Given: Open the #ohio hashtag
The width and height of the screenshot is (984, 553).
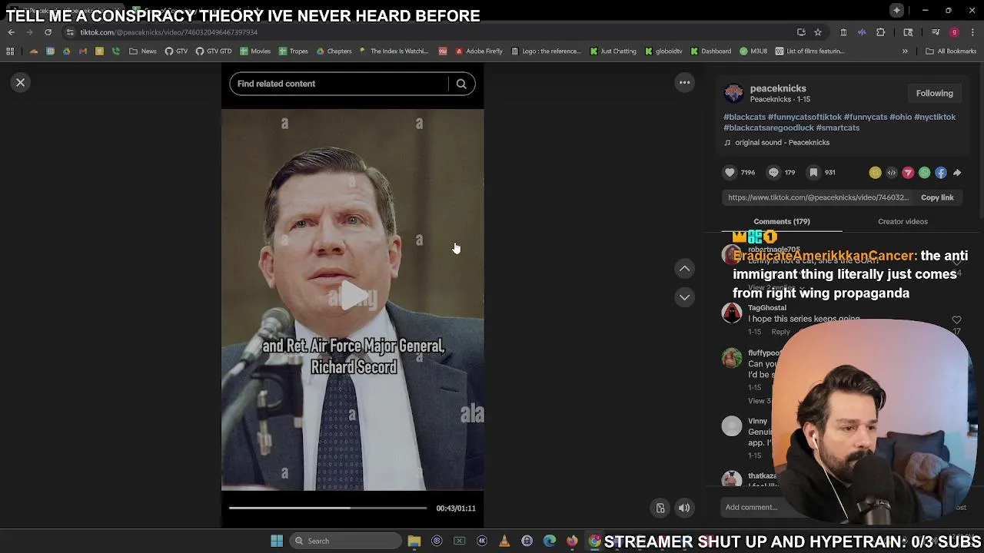Looking at the screenshot, I should [x=901, y=117].
